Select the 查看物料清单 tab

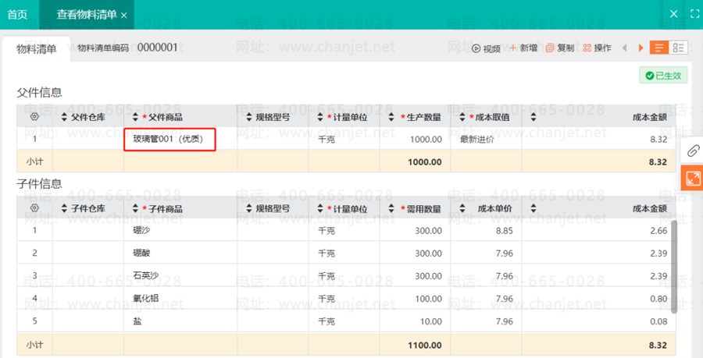87,14
